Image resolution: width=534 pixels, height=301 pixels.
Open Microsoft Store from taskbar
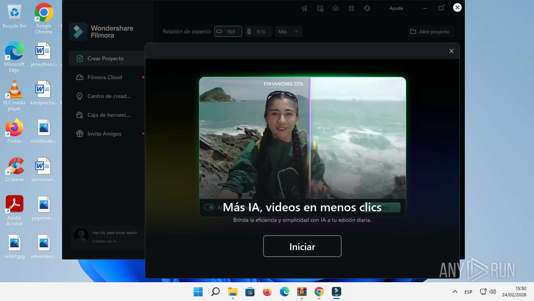tap(250, 292)
